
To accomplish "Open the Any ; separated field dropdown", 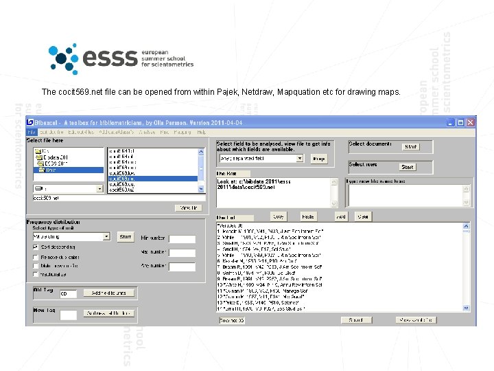I will coord(300,158).
